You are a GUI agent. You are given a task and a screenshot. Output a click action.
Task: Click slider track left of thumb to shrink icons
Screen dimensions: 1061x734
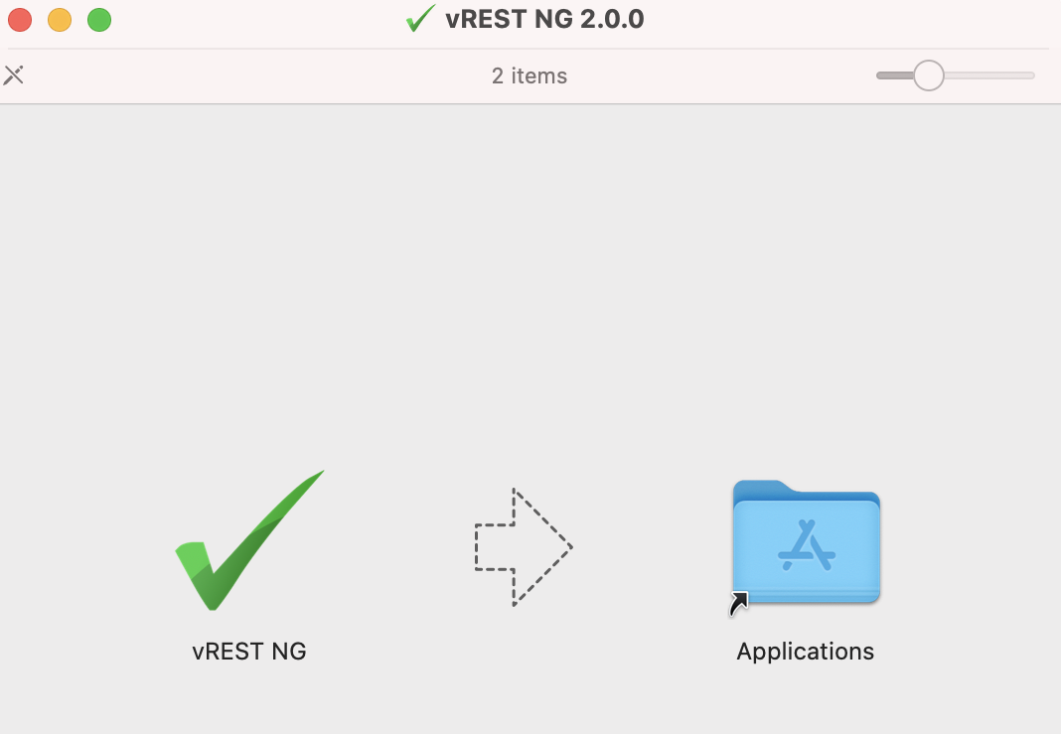894,75
